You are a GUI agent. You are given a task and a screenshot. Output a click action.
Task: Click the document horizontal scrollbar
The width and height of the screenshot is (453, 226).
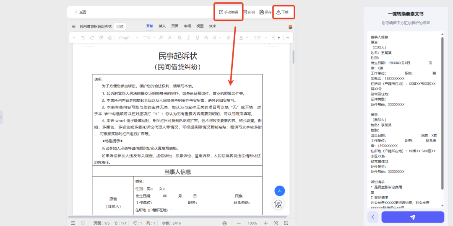pos(177,216)
